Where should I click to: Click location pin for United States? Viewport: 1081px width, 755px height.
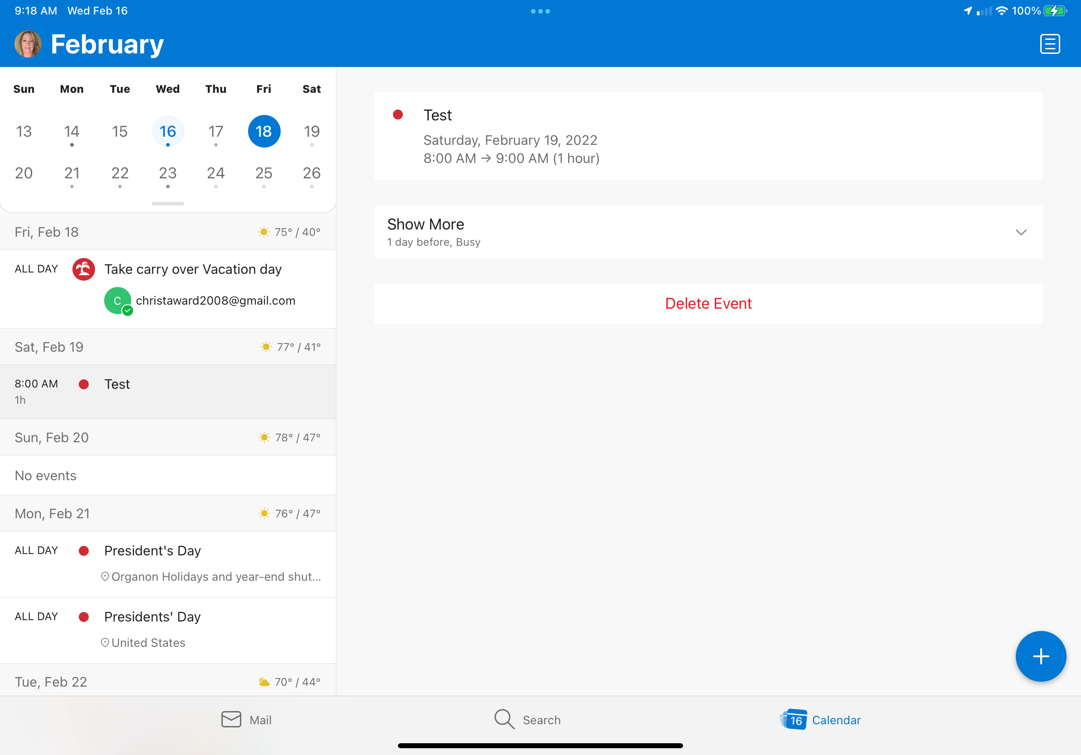point(105,642)
